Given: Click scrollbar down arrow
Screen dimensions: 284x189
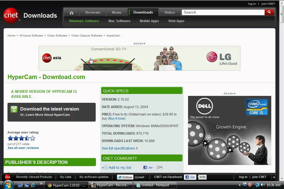Looking at the screenshot, I should click(x=282, y=179).
